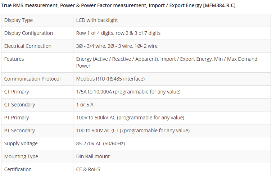272x178 pixels.
Task: Click the 1 or 5 A value
Action: [85, 105]
